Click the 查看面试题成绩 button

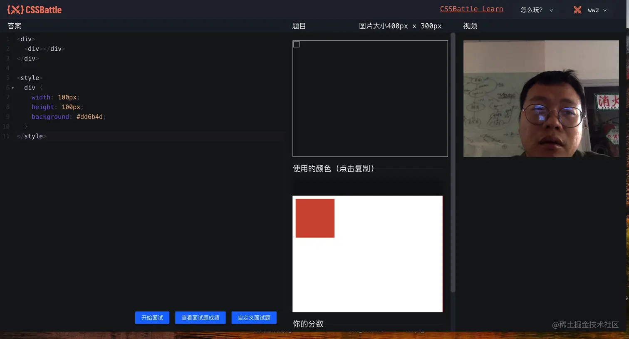click(201, 317)
